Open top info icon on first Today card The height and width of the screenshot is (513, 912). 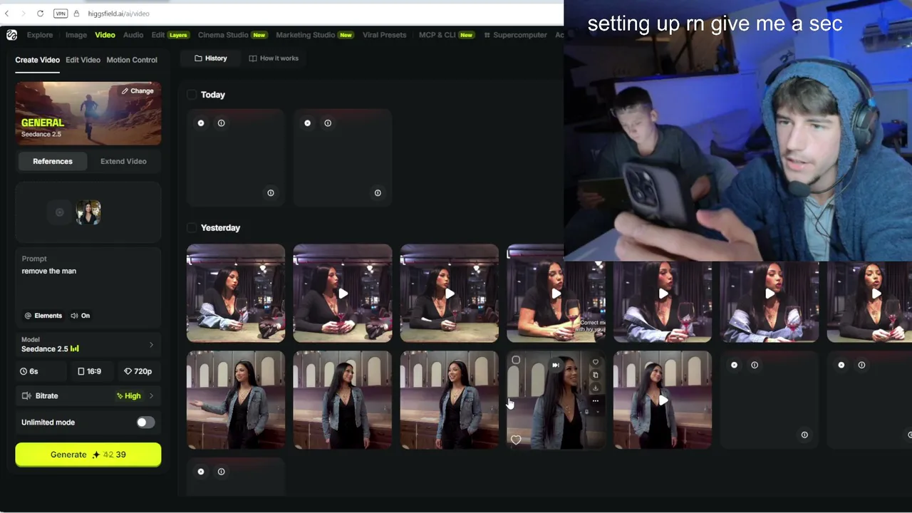(x=221, y=123)
